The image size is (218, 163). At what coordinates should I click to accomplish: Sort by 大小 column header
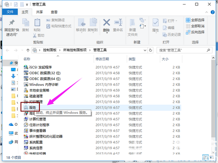[x=165, y=59]
